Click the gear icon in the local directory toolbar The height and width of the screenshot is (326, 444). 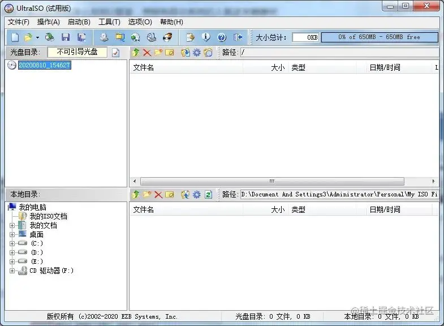197,194
